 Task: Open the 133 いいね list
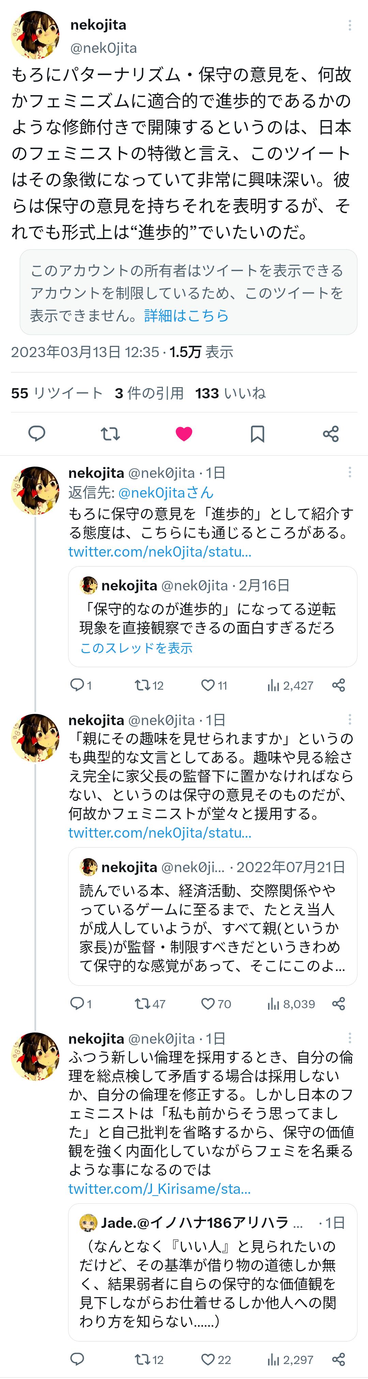[230, 394]
